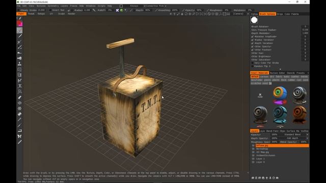Screen dimensions: 326x183
Task: Open the Standard Blend dropdown
Action: (x=294, y=135)
